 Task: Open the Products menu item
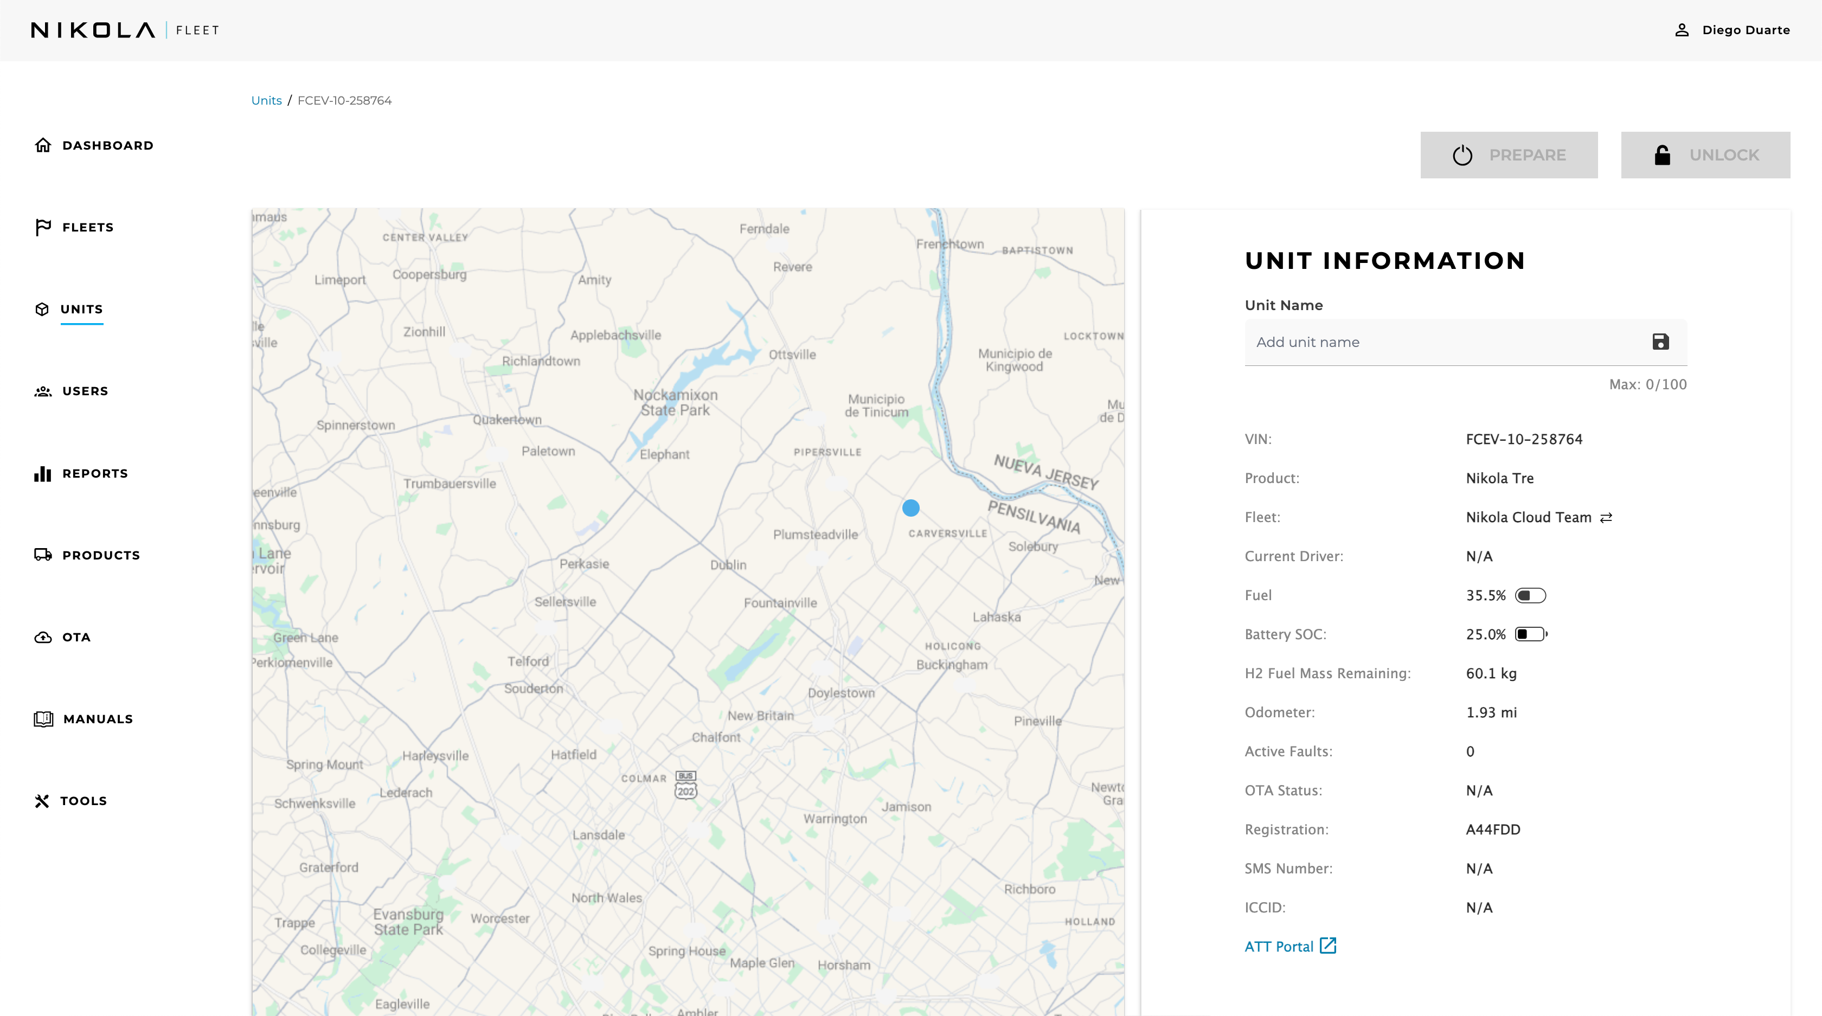(x=101, y=556)
